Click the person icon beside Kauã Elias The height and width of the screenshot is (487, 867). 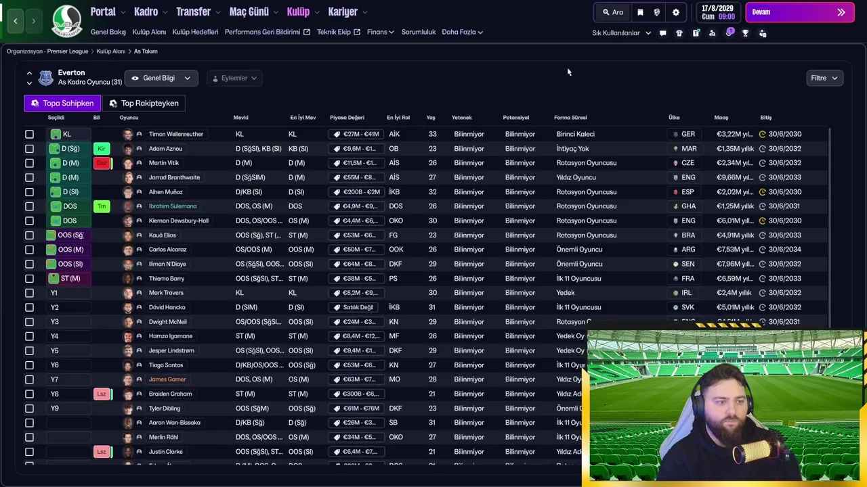coord(139,235)
